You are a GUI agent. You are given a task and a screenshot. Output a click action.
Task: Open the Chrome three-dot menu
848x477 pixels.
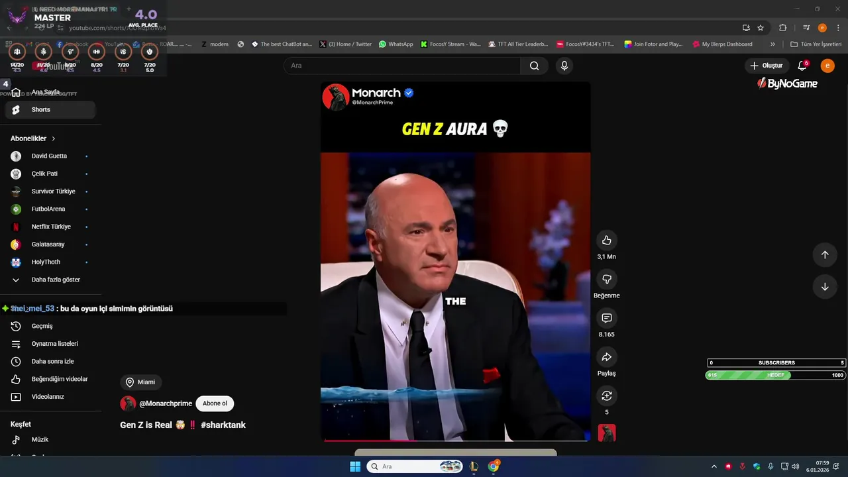(837, 28)
